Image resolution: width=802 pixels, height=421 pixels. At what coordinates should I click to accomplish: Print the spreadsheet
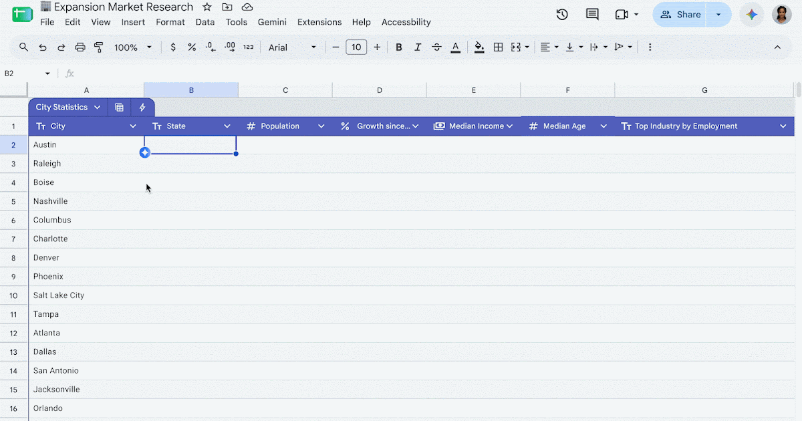pyautogui.click(x=80, y=47)
